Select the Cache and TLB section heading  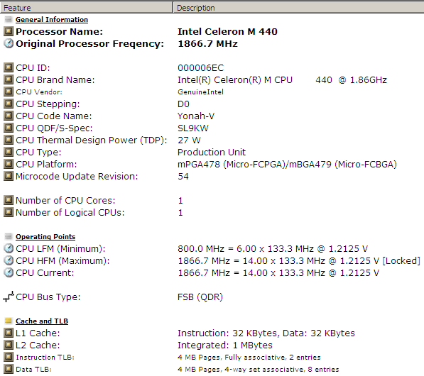coord(42,321)
